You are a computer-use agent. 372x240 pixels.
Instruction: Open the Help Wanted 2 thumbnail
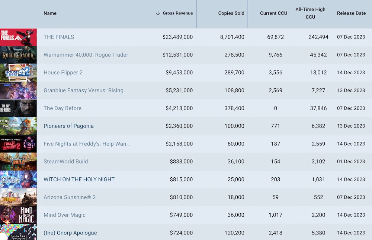pos(18,144)
